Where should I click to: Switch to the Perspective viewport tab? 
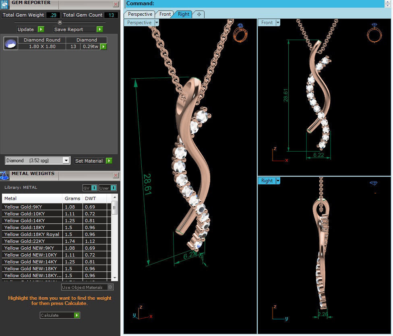(x=140, y=14)
